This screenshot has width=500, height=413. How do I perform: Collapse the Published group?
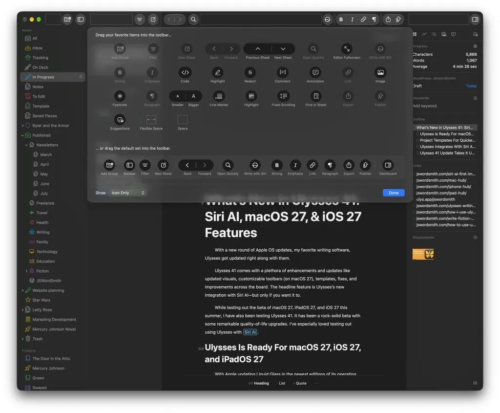(22, 135)
